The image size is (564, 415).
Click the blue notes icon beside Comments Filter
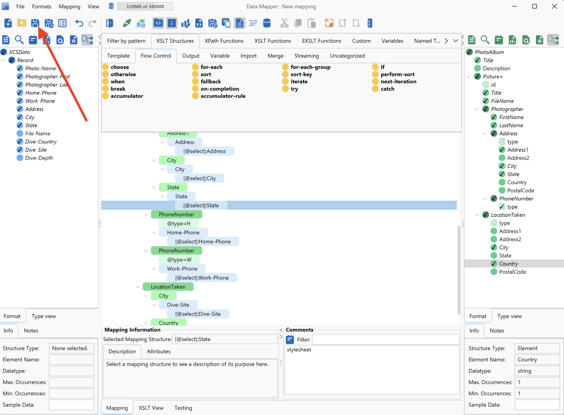[x=290, y=340]
